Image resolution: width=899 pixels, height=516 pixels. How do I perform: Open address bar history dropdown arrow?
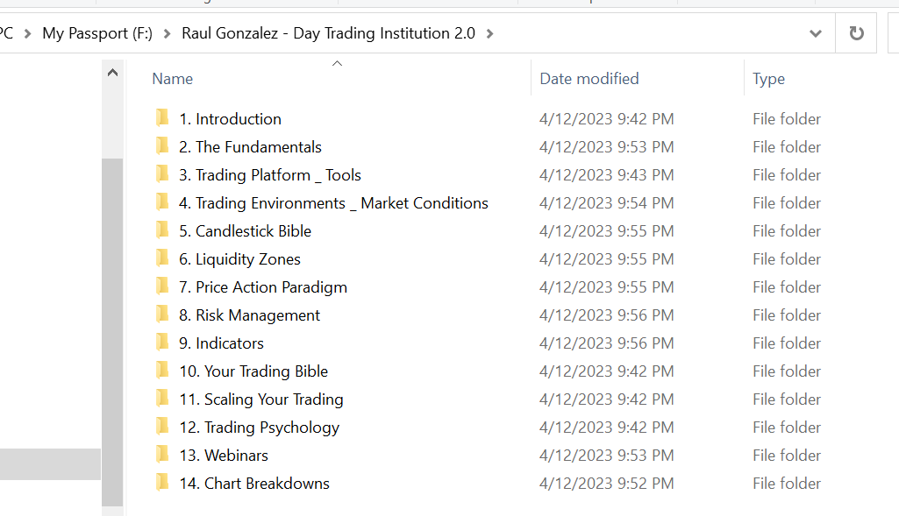click(816, 34)
